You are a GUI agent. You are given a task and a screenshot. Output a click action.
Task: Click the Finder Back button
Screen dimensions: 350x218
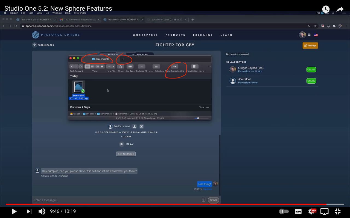tap(72, 66)
